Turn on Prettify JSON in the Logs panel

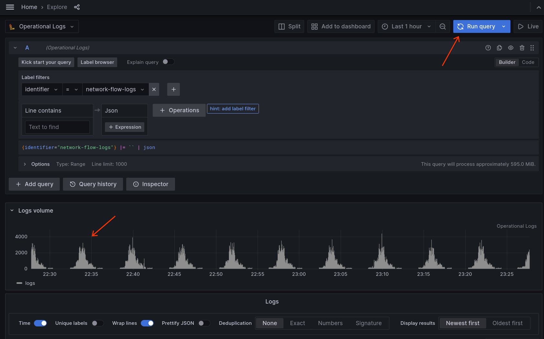(x=204, y=323)
